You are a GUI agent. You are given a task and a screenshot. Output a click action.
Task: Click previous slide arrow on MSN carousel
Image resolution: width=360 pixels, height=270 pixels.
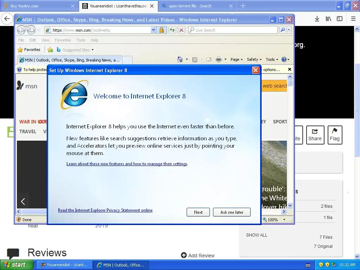[23, 201]
